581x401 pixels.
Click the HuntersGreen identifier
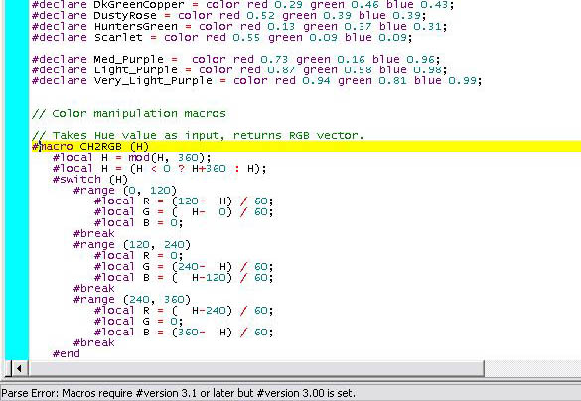(136, 26)
